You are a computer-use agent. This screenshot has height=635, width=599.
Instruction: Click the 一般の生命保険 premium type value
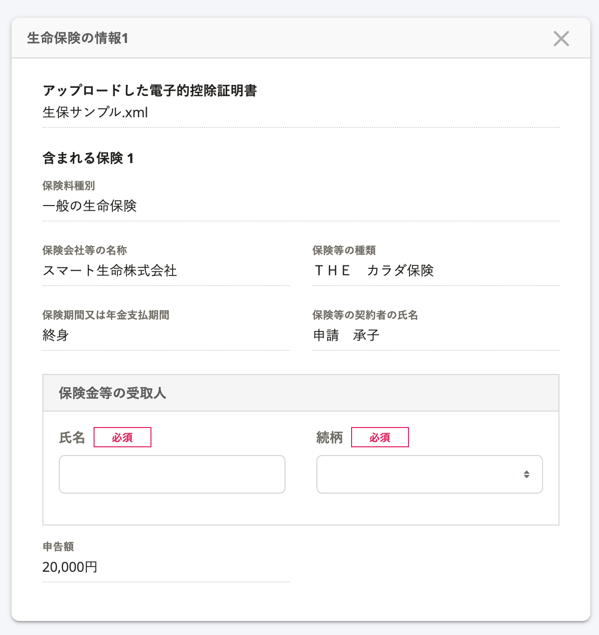click(x=90, y=206)
